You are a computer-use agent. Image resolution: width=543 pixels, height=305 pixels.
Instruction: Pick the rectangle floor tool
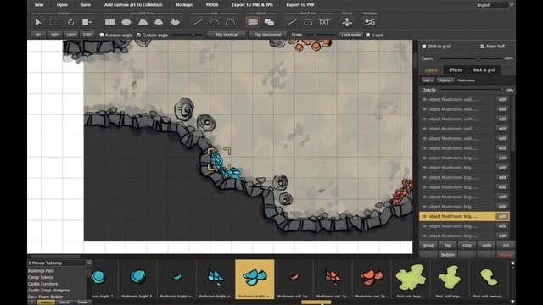(x=109, y=22)
